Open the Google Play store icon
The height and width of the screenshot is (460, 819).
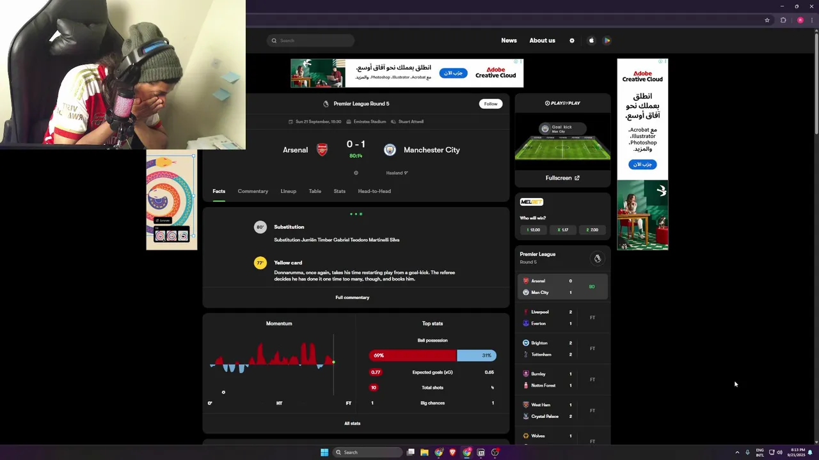[x=607, y=40]
